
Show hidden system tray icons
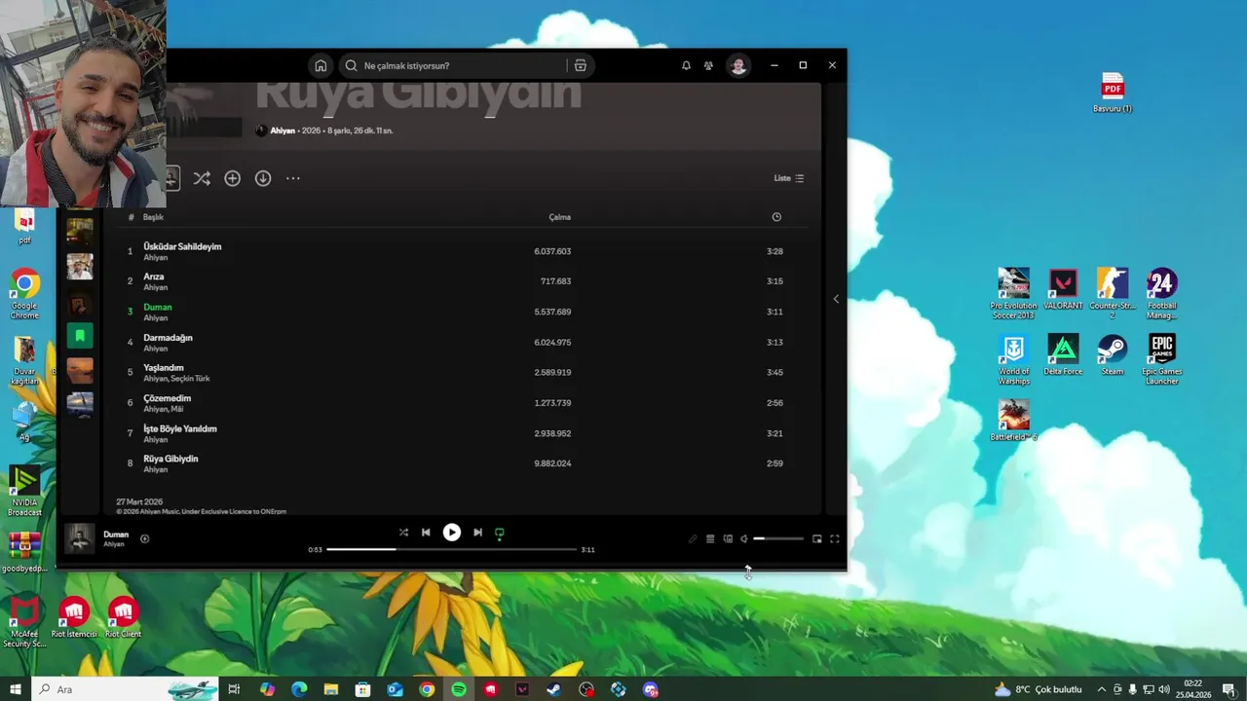[x=1102, y=689]
